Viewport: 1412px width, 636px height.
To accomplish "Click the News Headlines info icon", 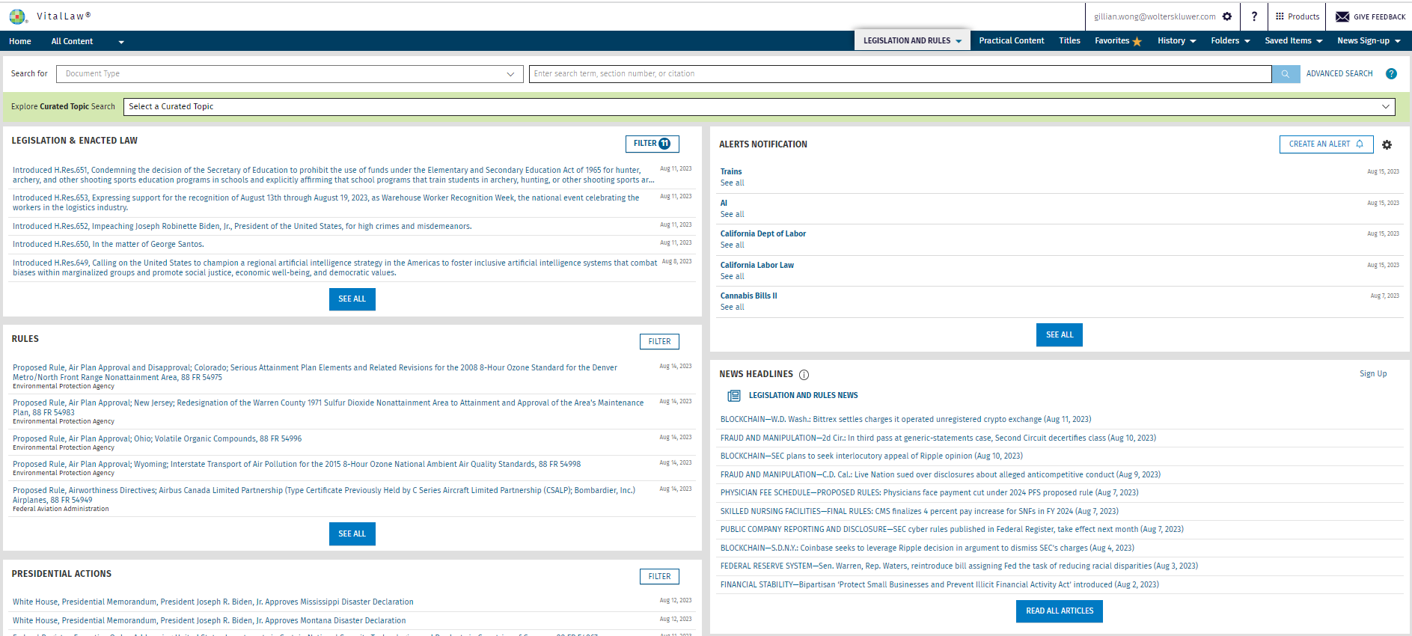I will [804, 375].
